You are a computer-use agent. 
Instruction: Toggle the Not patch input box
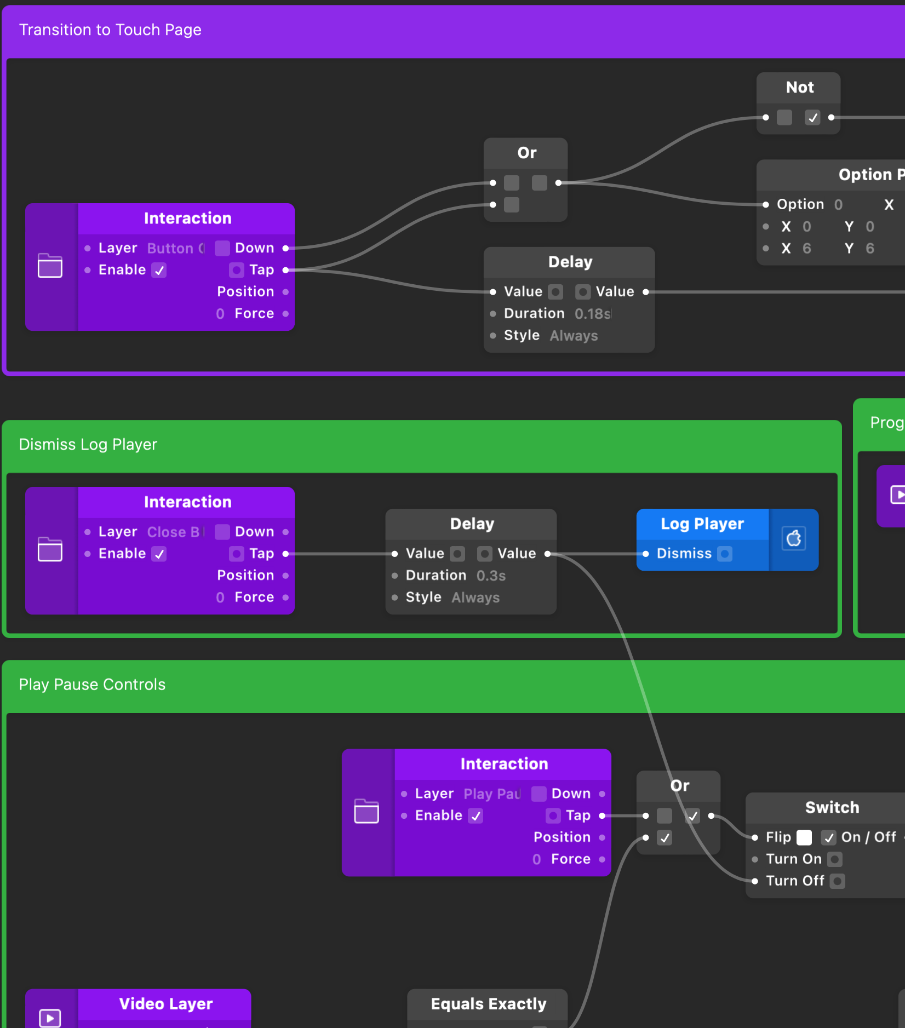[x=784, y=118]
